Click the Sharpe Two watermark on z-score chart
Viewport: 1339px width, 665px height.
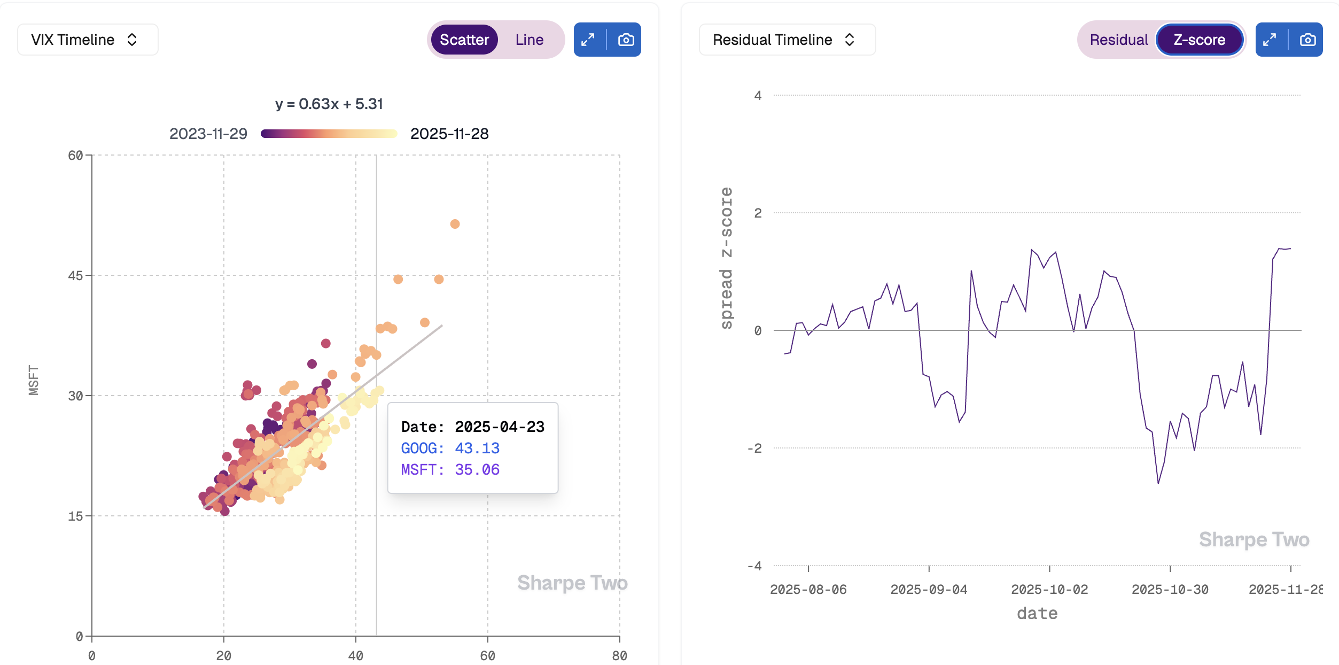click(1254, 539)
